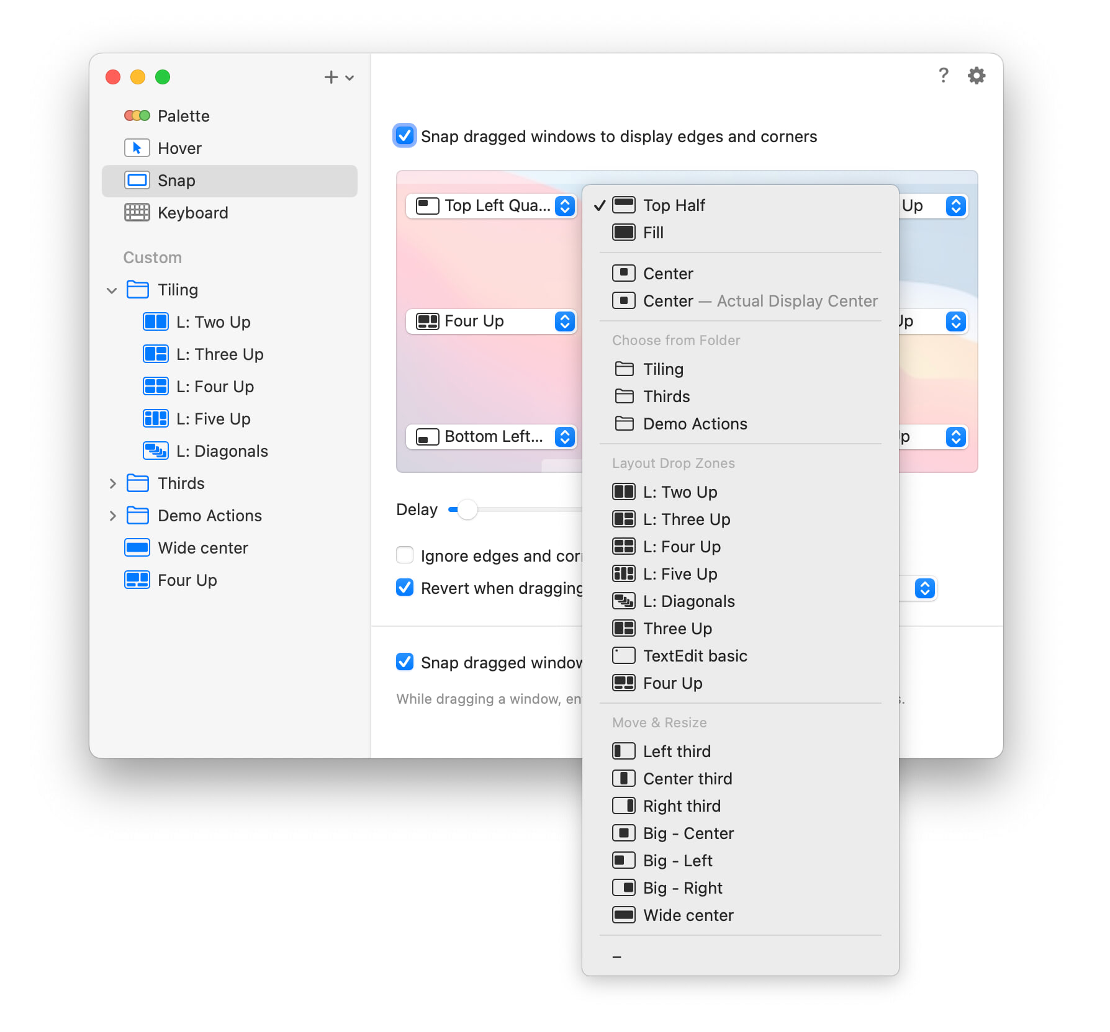Expand the Thirds folder in sidebar
This screenshot has height=1032, width=1110.
click(112, 483)
